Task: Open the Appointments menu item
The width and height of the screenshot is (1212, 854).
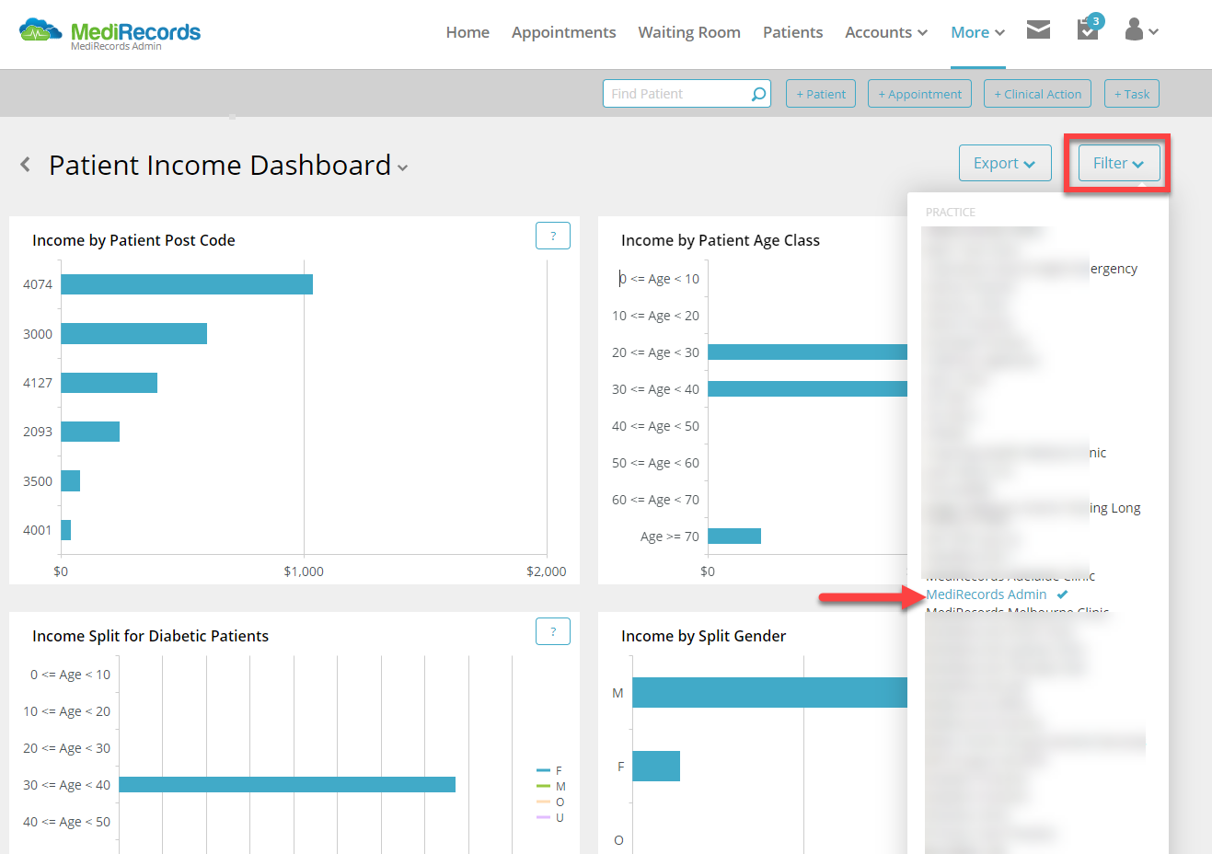Action: (564, 32)
